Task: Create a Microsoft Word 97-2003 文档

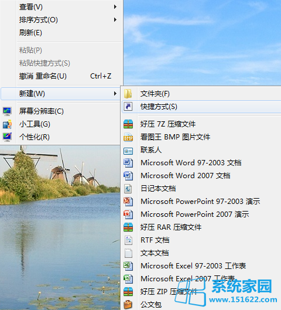Action: [x=201, y=163]
